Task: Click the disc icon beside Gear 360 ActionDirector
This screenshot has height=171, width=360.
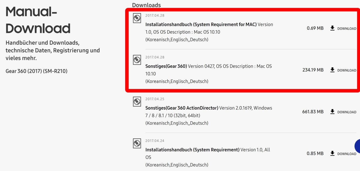Action: (x=137, y=101)
